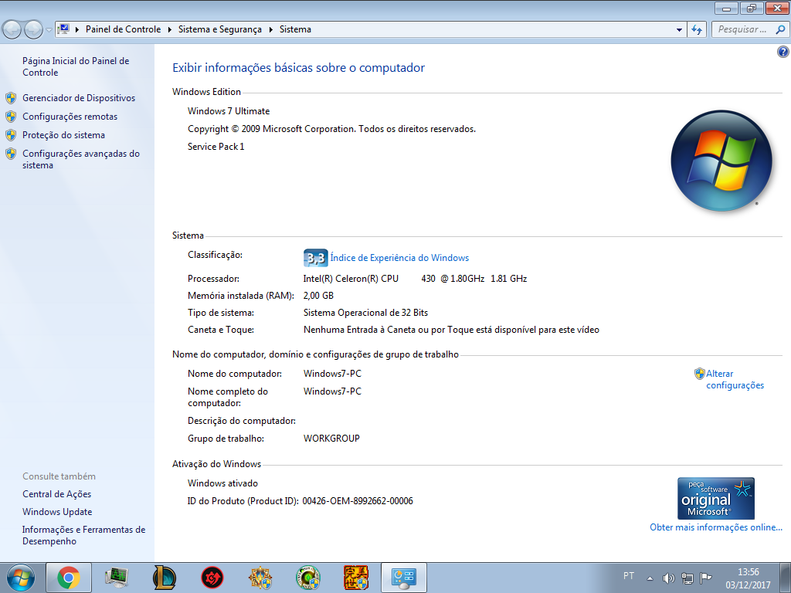Open Configurações avançadas do sistema

coord(80,159)
